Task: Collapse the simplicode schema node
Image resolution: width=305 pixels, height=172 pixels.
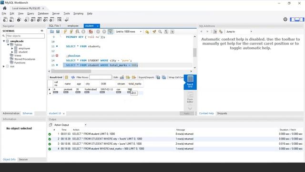Action: (x=4, y=41)
